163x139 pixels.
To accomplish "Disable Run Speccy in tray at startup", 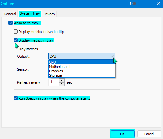I will [x=15, y=98].
